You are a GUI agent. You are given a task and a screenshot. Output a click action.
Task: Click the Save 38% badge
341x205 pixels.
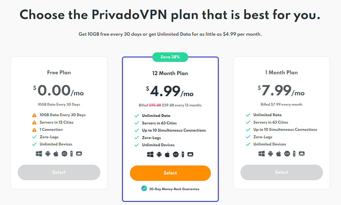click(x=170, y=57)
